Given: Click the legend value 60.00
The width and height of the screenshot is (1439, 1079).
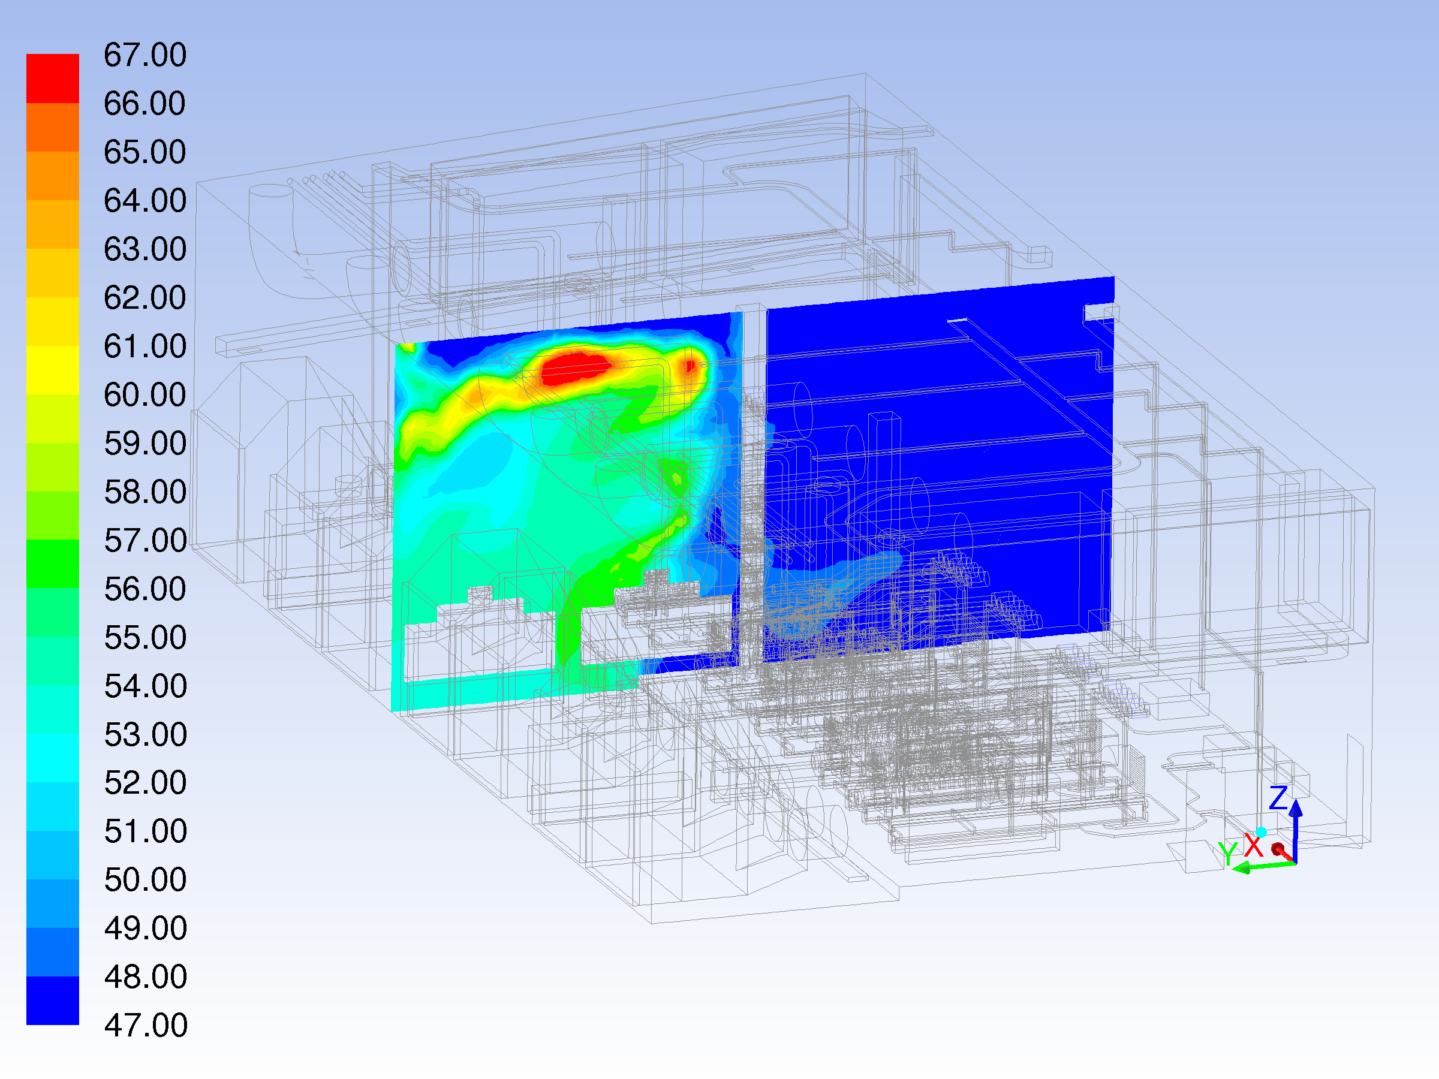Looking at the screenshot, I should tap(145, 395).
